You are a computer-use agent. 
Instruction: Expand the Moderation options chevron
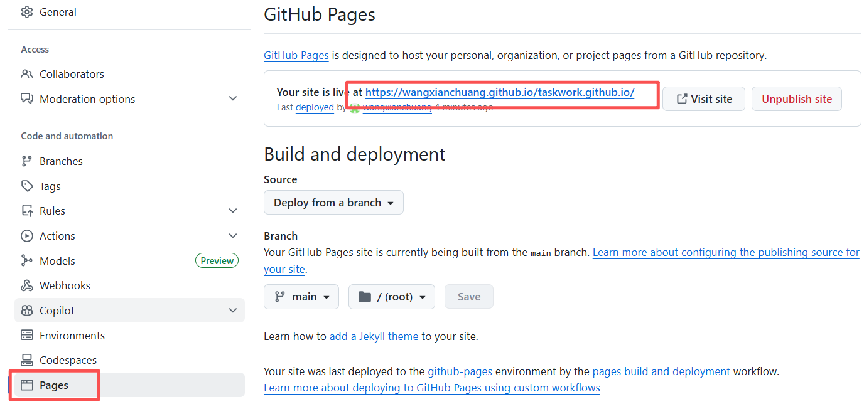(x=233, y=99)
